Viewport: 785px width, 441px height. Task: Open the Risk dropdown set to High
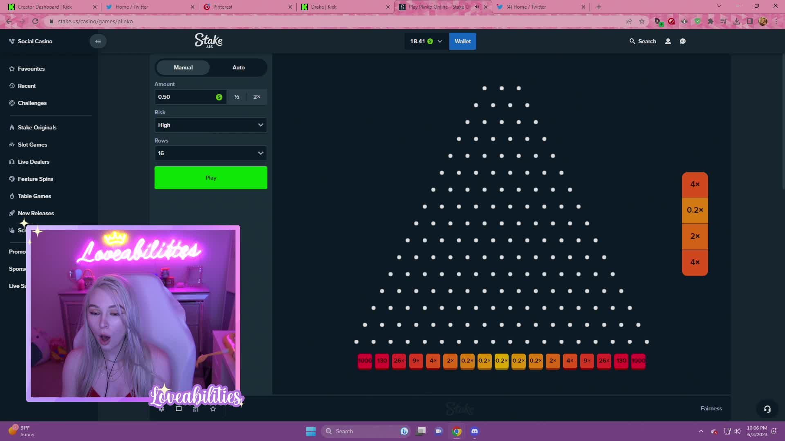(x=211, y=125)
